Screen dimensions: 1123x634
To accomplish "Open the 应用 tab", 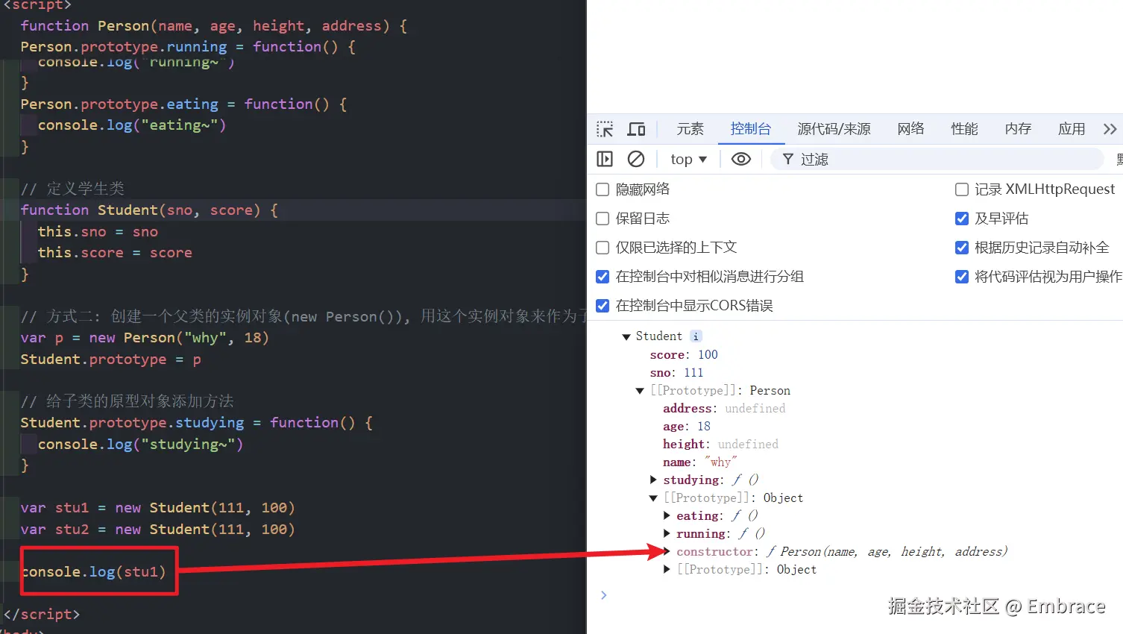I will pos(1072,129).
